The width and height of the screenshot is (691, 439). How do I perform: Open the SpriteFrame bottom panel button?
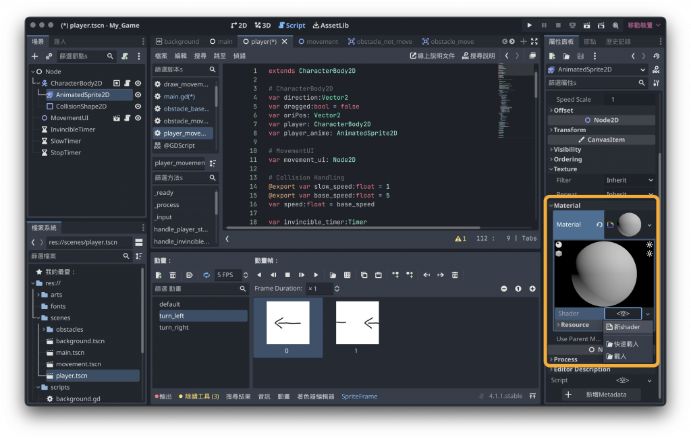pyautogui.click(x=359, y=397)
